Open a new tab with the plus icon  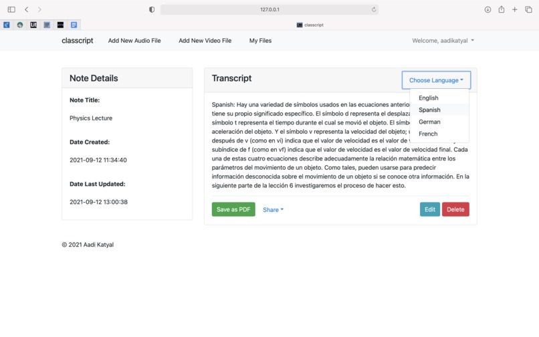[x=515, y=9]
